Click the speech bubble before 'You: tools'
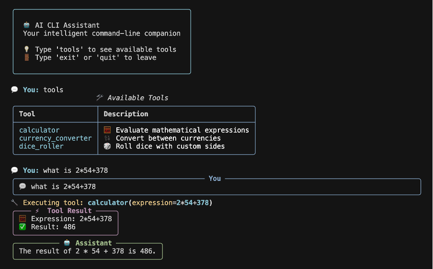Viewport: 433px width, 269px height. [14, 90]
